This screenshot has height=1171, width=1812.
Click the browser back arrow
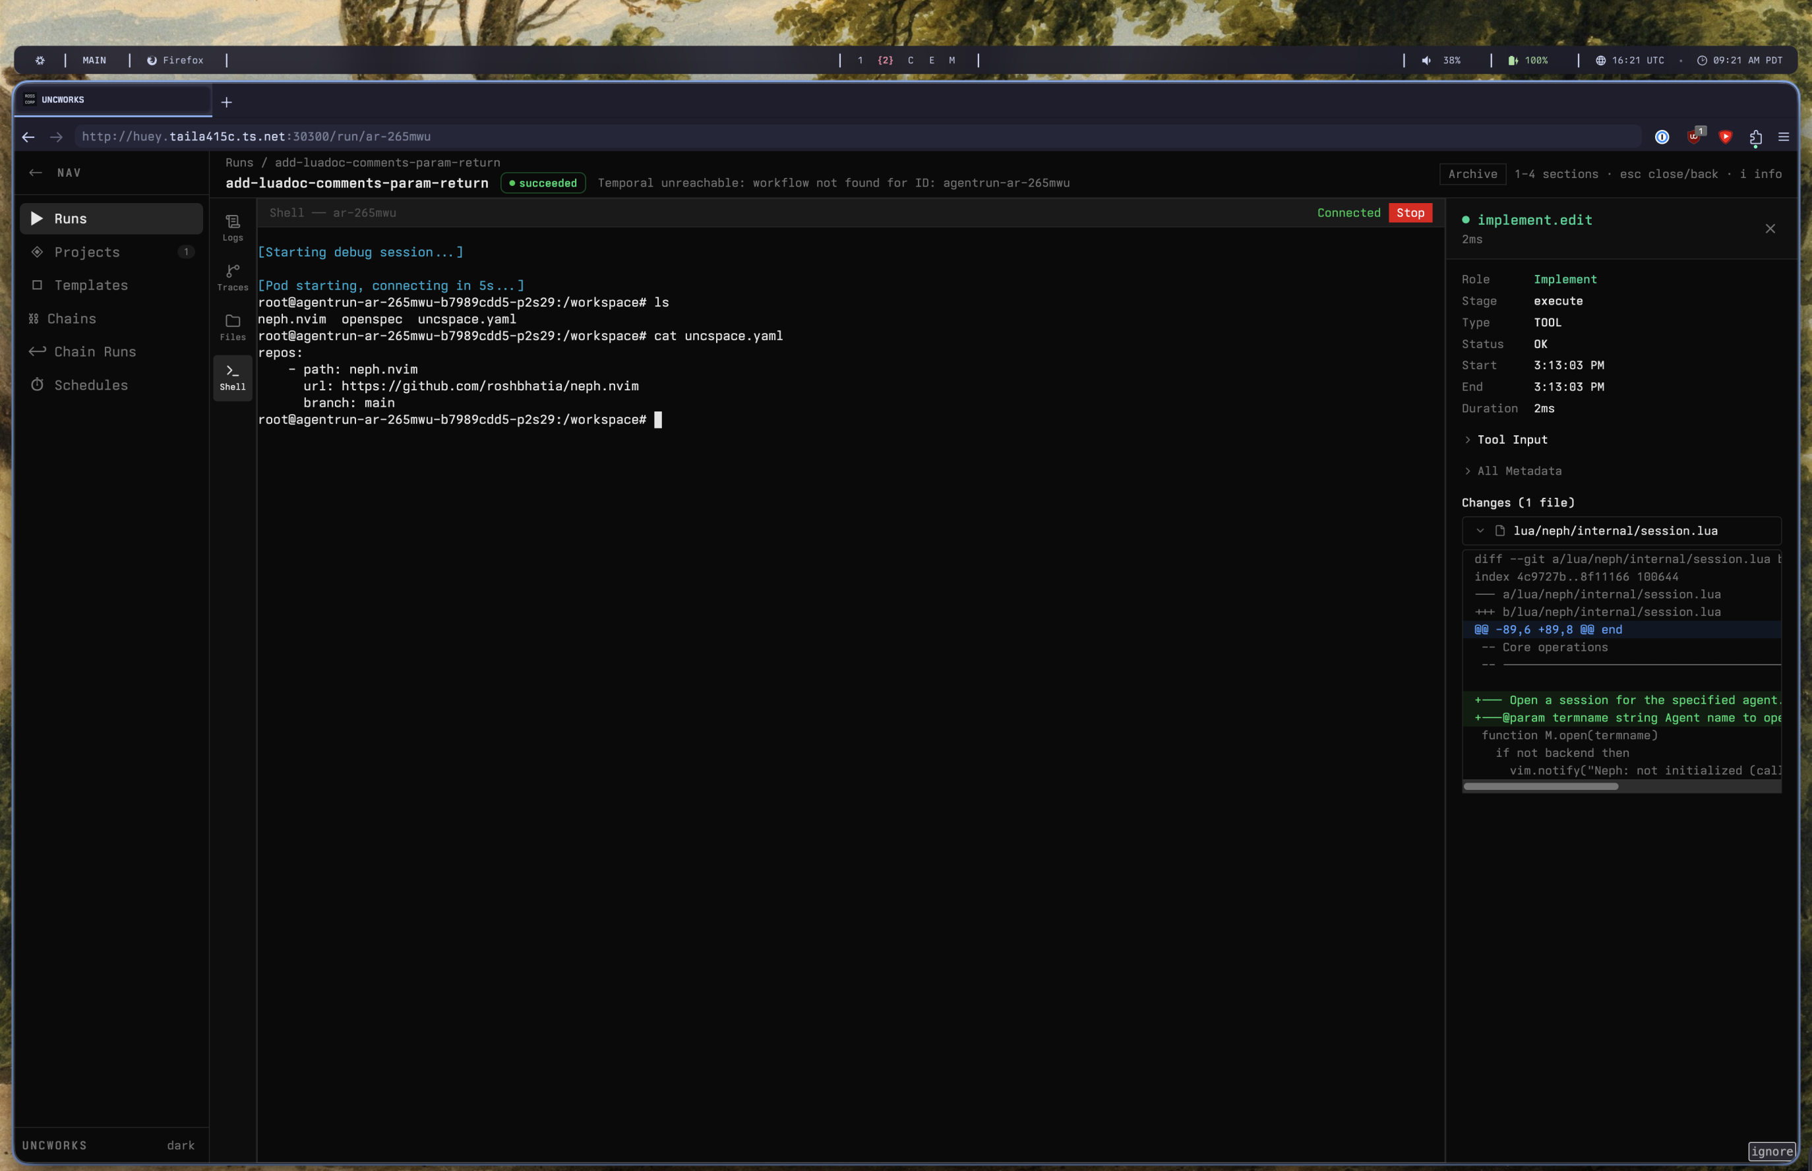(28, 137)
